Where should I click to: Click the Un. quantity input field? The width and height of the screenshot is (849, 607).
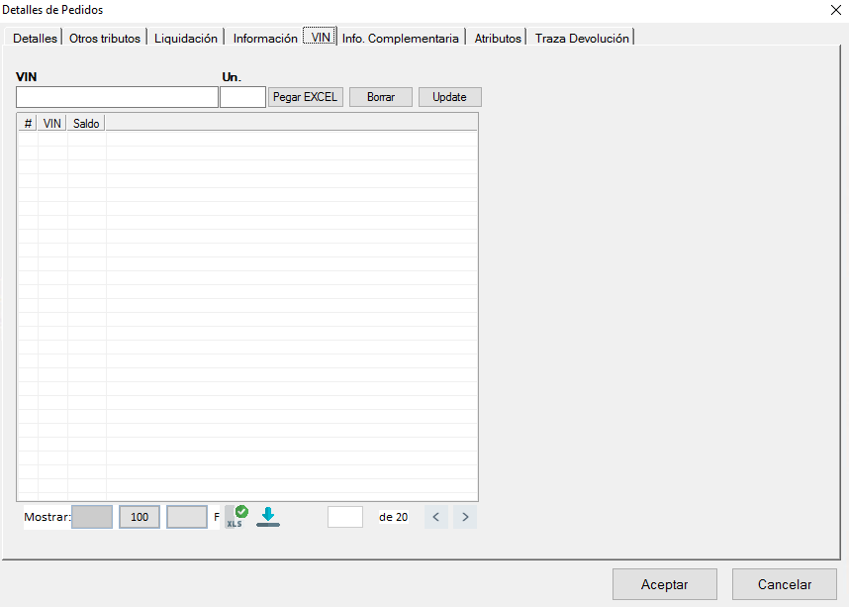pos(242,97)
